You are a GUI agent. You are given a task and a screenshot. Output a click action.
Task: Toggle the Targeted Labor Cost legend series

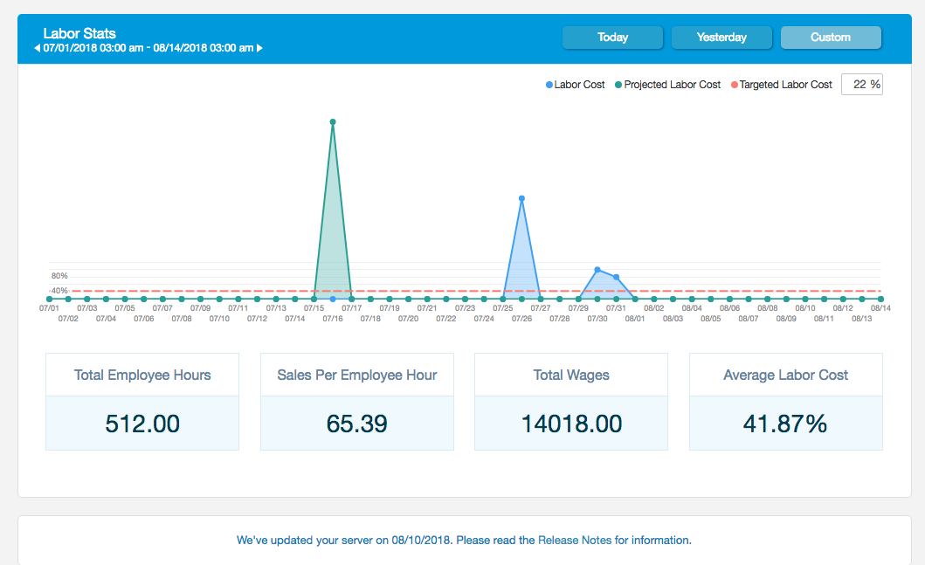click(x=781, y=85)
